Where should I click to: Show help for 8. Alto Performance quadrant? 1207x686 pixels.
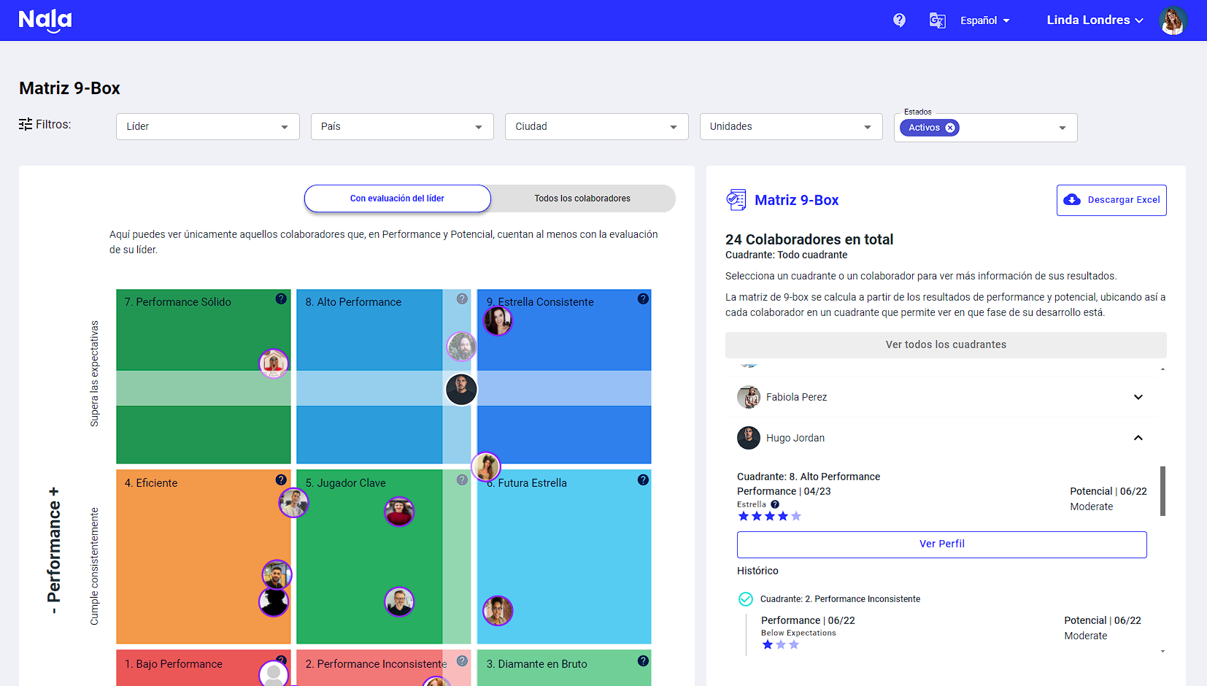point(462,298)
